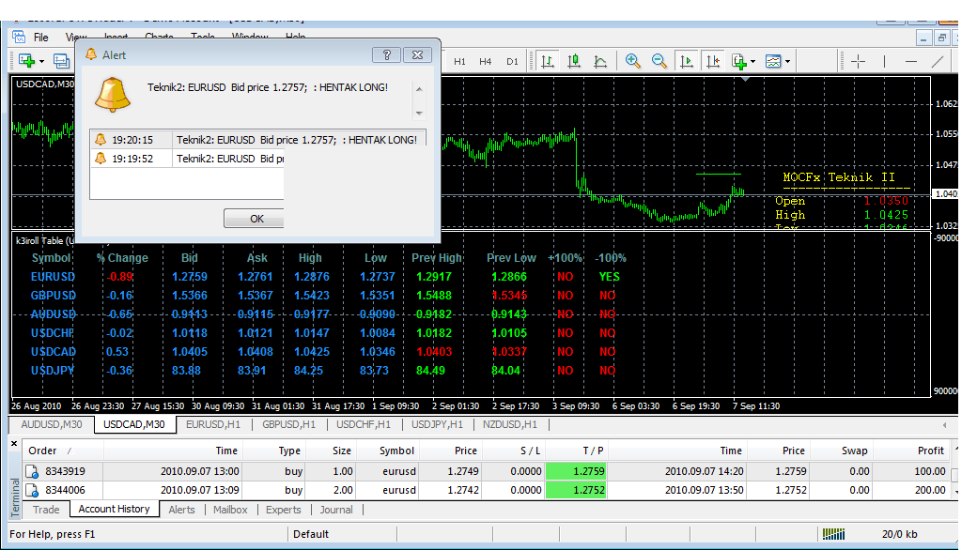977x550 pixels.
Task: Select the horizontal line drawing tool
Action: [911, 61]
